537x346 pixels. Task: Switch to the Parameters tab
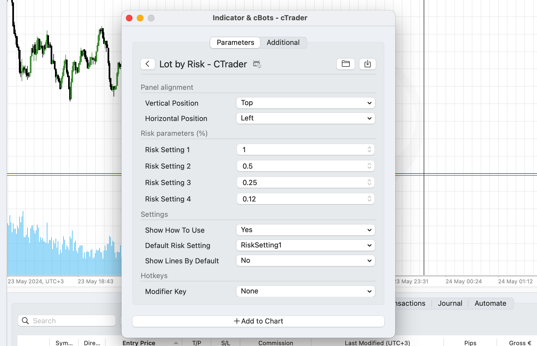(235, 42)
